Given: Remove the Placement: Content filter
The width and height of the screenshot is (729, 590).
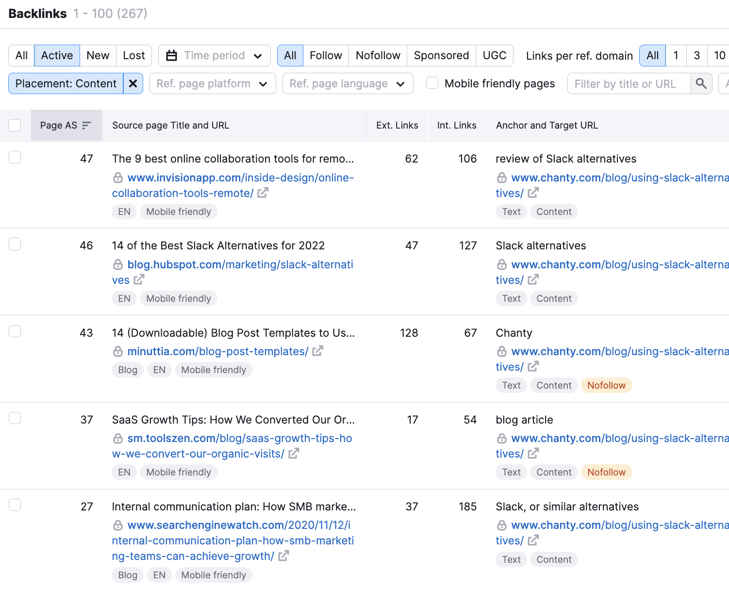Looking at the screenshot, I should (x=133, y=83).
